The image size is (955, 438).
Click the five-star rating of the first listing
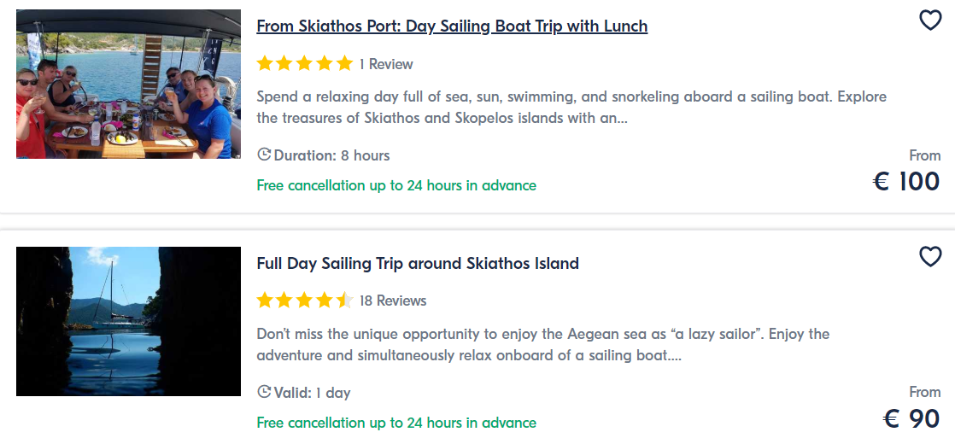(305, 63)
